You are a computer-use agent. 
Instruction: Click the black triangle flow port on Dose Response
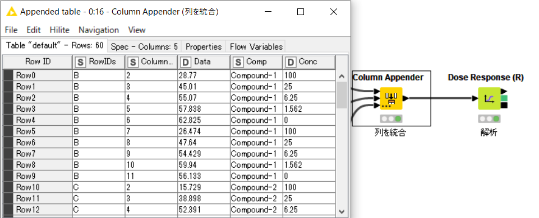point(504,92)
